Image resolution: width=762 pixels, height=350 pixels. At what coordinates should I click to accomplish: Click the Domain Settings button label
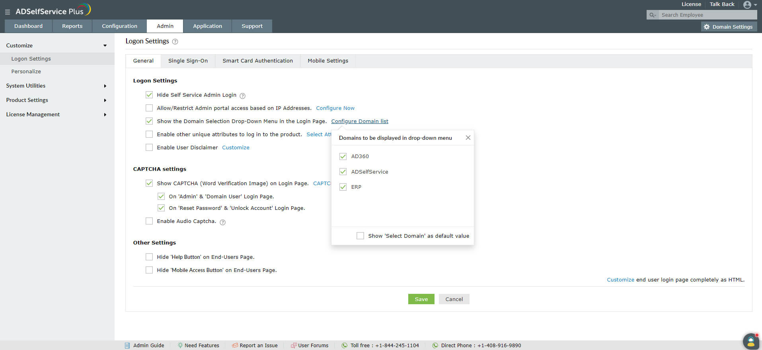coord(733,27)
